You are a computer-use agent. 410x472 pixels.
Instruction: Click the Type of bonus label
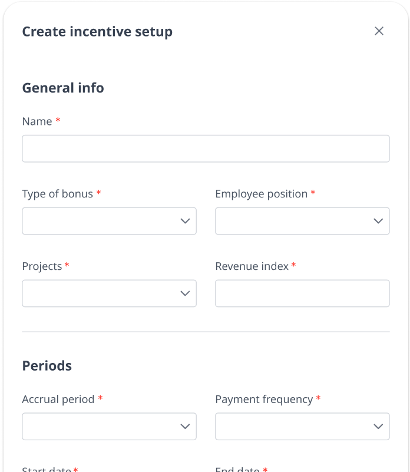click(x=57, y=194)
